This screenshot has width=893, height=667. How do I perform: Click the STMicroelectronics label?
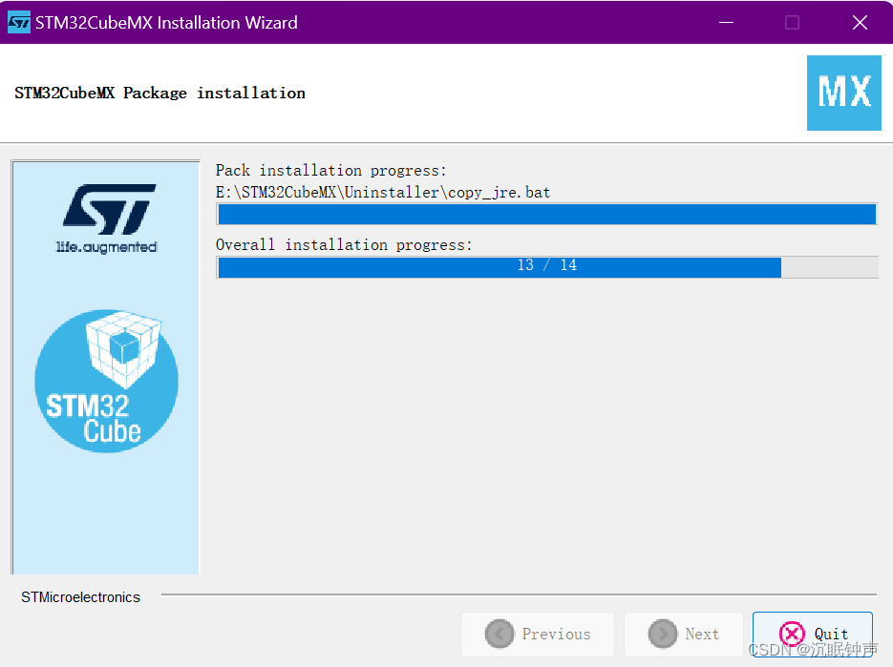80,597
